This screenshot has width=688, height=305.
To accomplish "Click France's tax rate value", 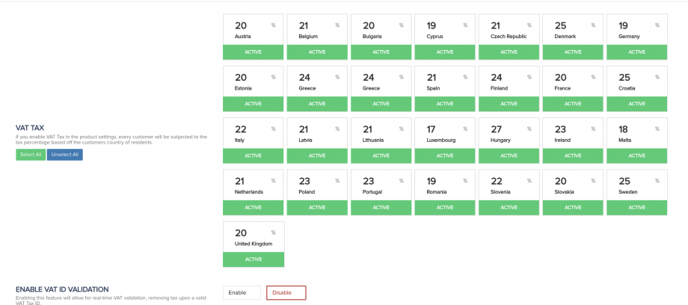I will click(x=560, y=77).
